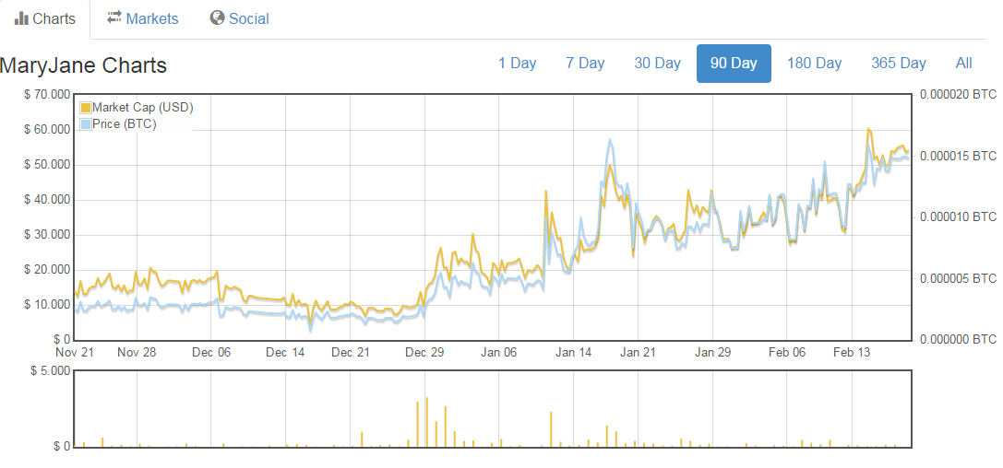This screenshot has height=468, width=1003.
Task: Click the $ 60.000 axis label
Action: (45, 130)
